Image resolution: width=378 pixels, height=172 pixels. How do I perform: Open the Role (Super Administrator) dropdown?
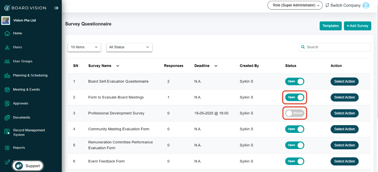[x=295, y=5]
